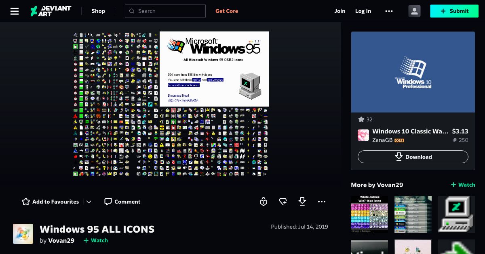Viewport: 485px width, 254px height.
Task: Open the user account avatar icon
Action: tap(414, 11)
